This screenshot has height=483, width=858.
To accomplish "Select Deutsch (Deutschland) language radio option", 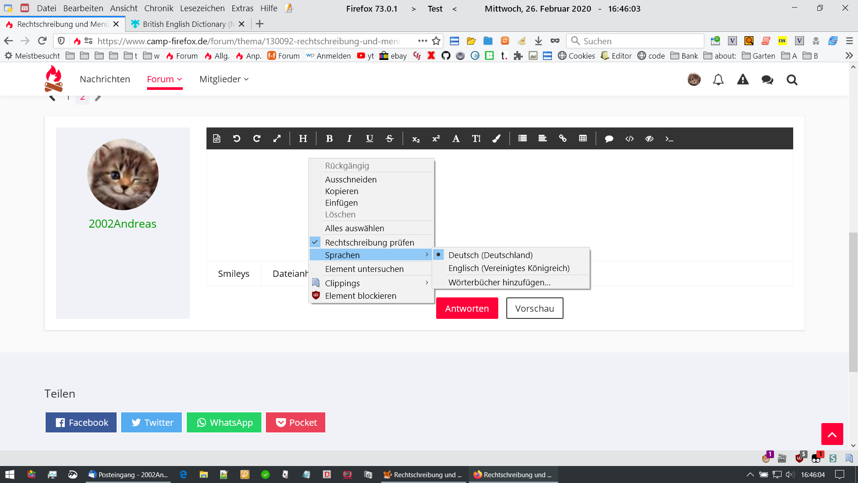I will coord(490,255).
